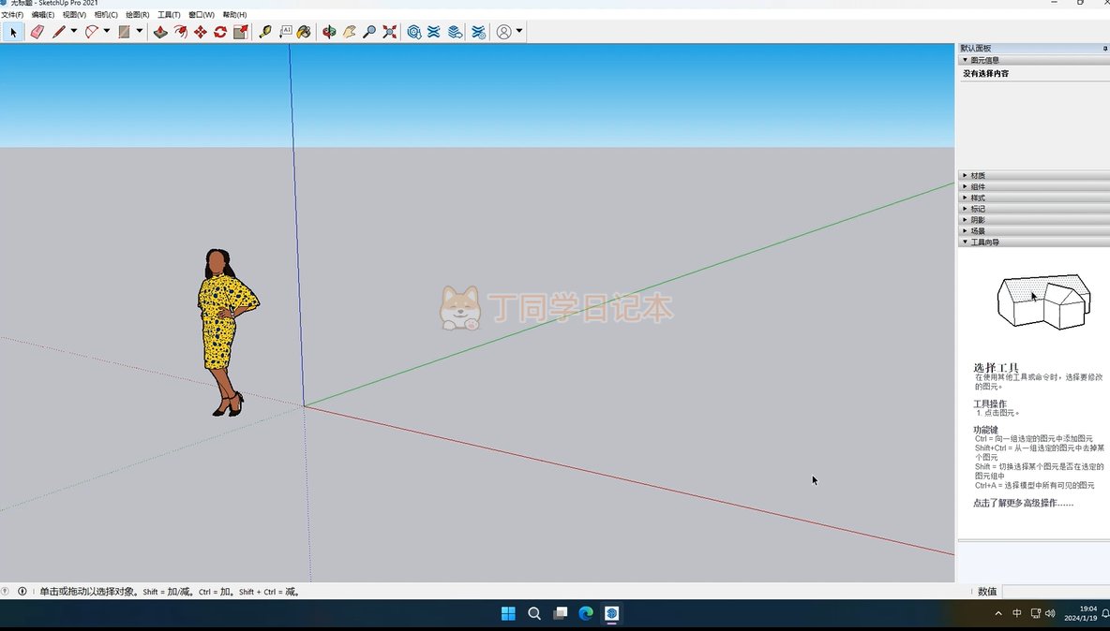Activate the Push/Pull tool
This screenshot has height=631, width=1110.
pyautogui.click(x=160, y=32)
